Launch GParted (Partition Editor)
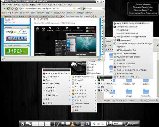 click(133, 33)
